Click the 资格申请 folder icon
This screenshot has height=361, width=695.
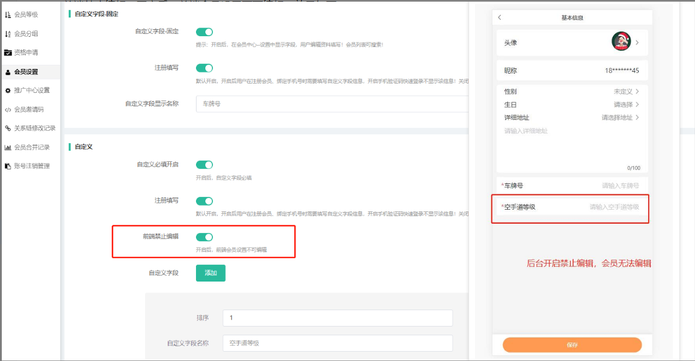(x=8, y=53)
